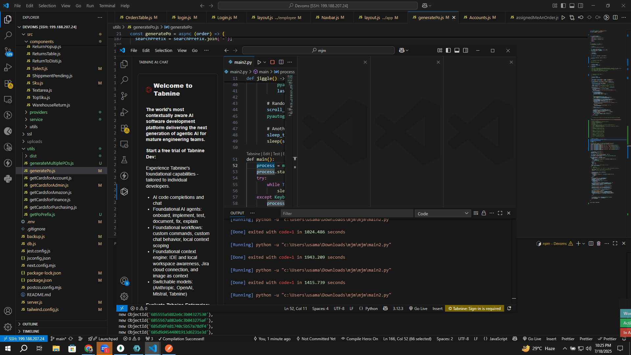Image resolution: width=631 pixels, height=355 pixels.
Task: Toggle Compile Hero: On in the Devoms status bar
Action: [360, 339]
